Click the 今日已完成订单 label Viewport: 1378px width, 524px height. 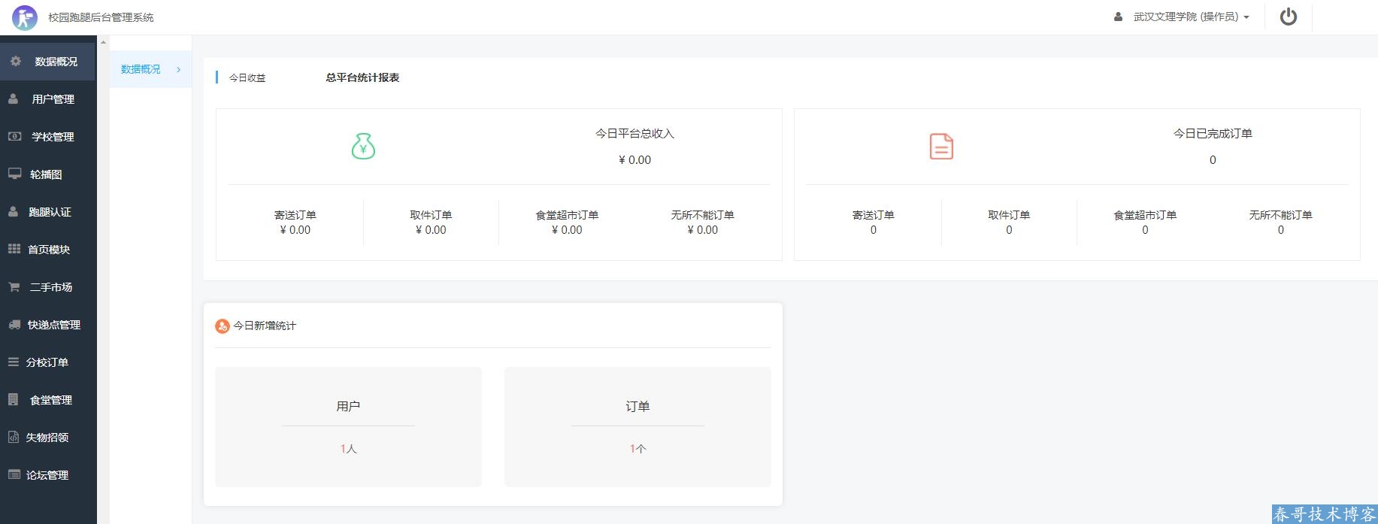coord(1213,133)
